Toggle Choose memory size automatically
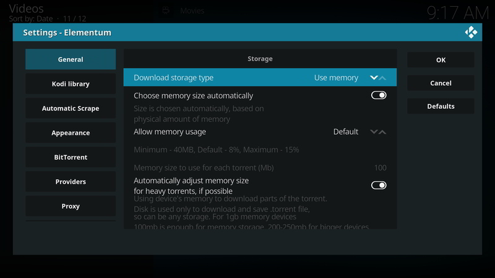Viewport: 495px width, 278px height. coord(379,96)
